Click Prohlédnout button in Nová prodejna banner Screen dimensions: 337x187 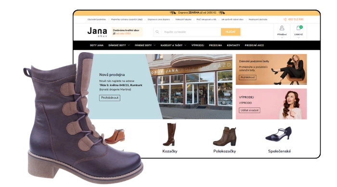[x=110, y=98]
